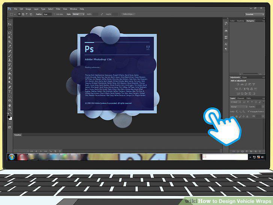Open the Filter menu

(58, 9)
